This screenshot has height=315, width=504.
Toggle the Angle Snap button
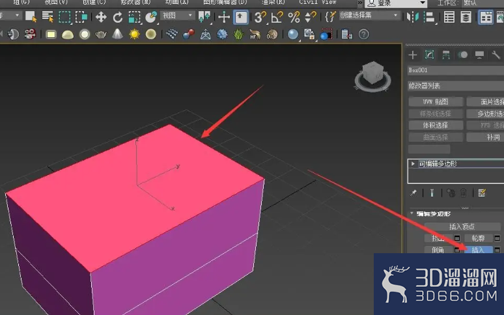277,17
